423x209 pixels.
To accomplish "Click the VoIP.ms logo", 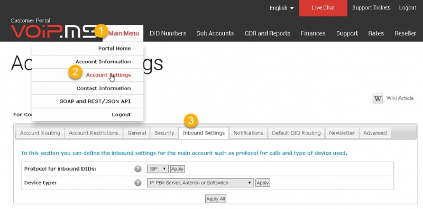I will coord(53,31).
